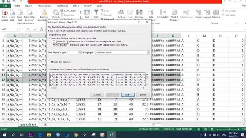Viewport: 246px width, 138px height.
Task: Check My data has headers
Action: tap(49, 62)
